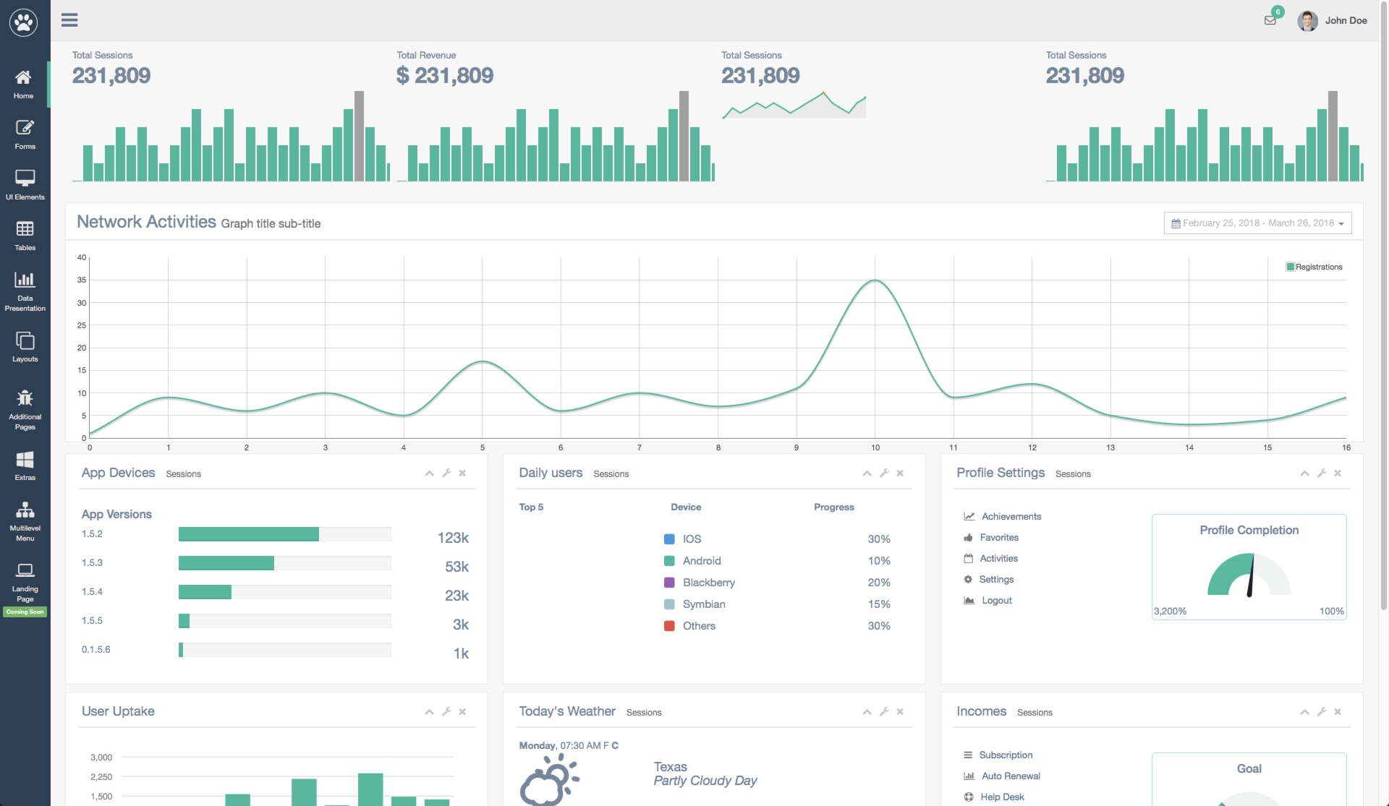
Task: Open User Uptake wrench settings
Action: pos(446,712)
